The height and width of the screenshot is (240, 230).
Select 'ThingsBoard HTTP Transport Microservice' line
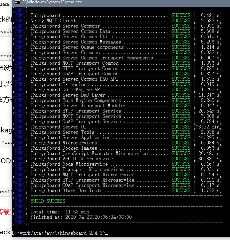[x=117, y=180]
